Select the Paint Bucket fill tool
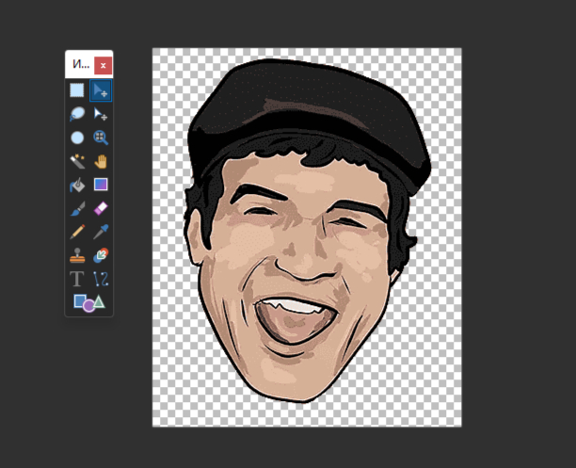The width and height of the screenshot is (576, 468). click(77, 185)
